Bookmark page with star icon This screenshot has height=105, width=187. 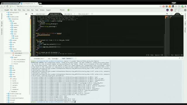click(x=160, y=6)
